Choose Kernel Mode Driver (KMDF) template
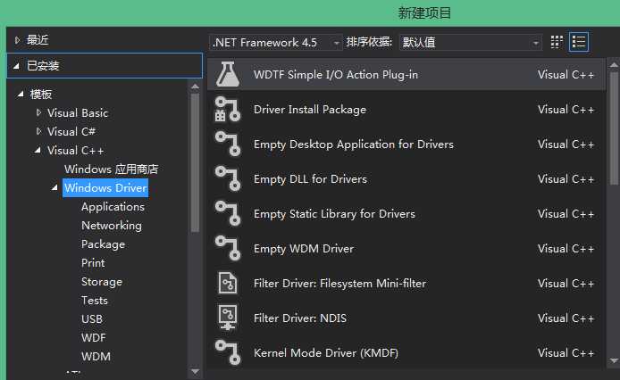Screen dimensions: 620x380 (406, 352)
